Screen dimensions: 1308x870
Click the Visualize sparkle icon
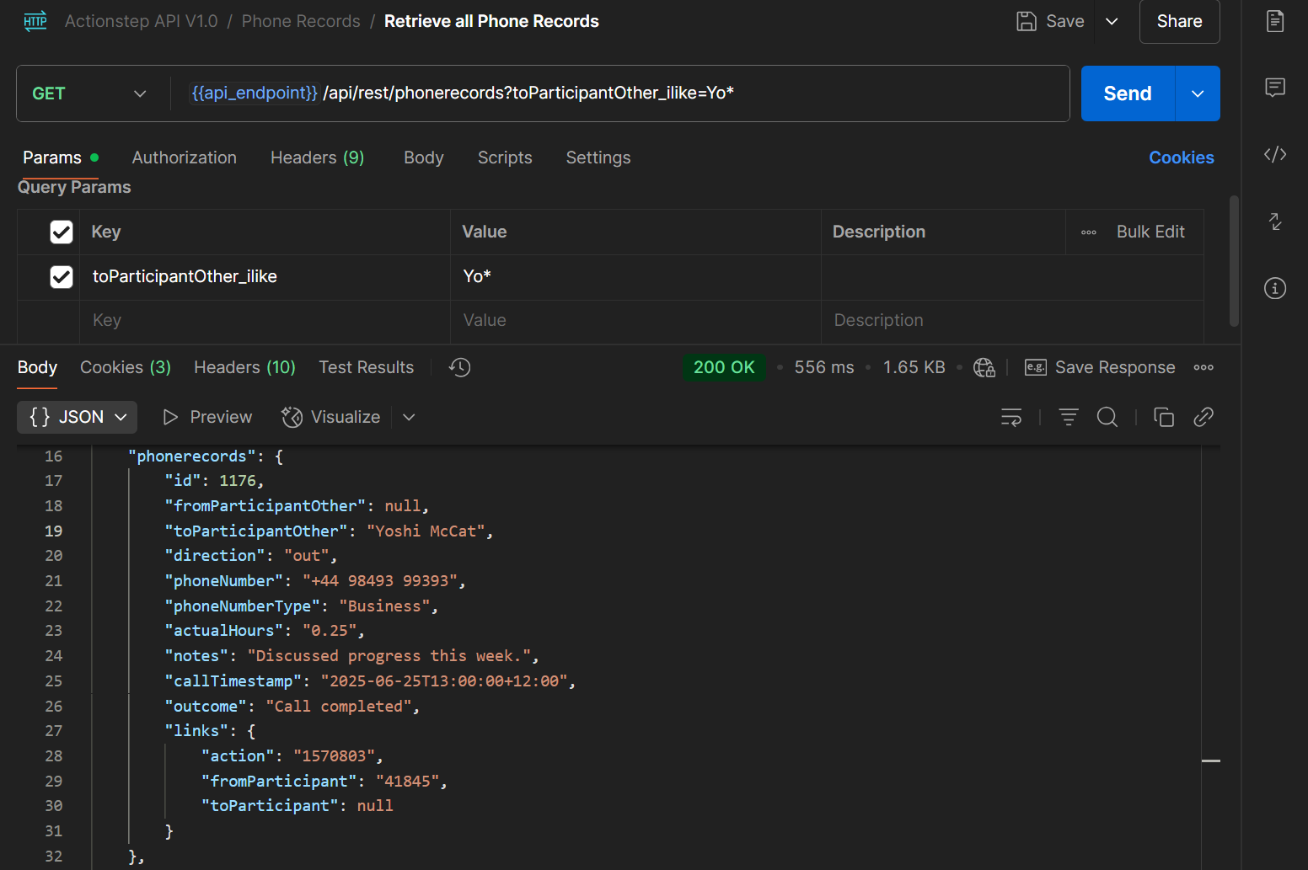coord(292,417)
